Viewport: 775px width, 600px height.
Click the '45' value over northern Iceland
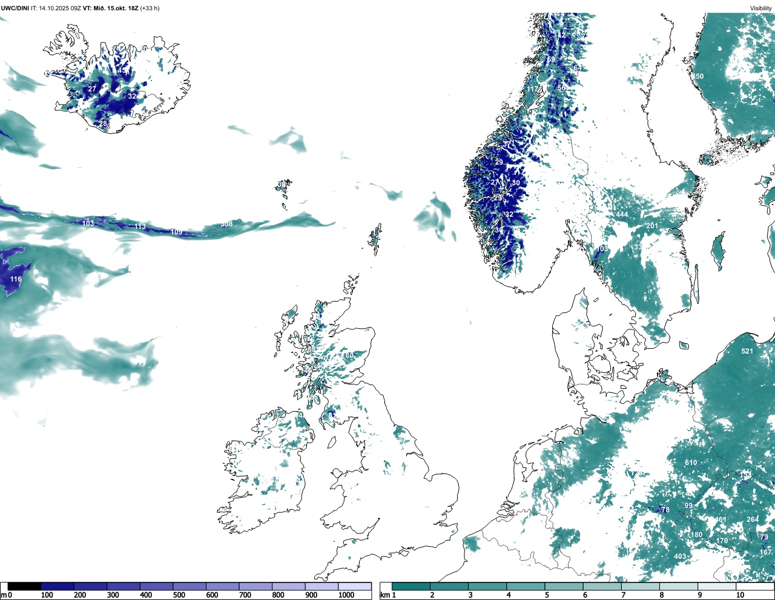[x=122, y=70]
